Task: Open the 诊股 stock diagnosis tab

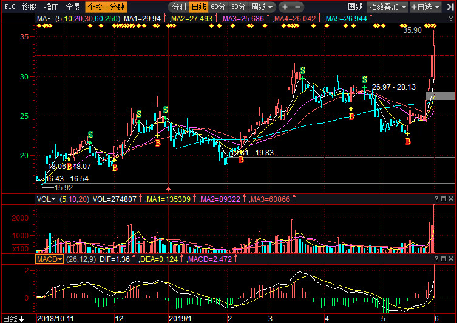Action: pyautogui.click(x=29, y=7)
